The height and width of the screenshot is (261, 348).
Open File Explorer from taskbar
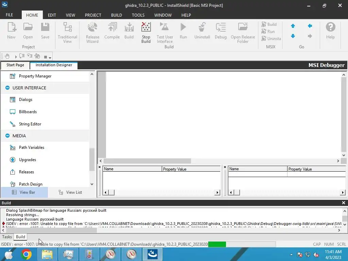point(47,254)
